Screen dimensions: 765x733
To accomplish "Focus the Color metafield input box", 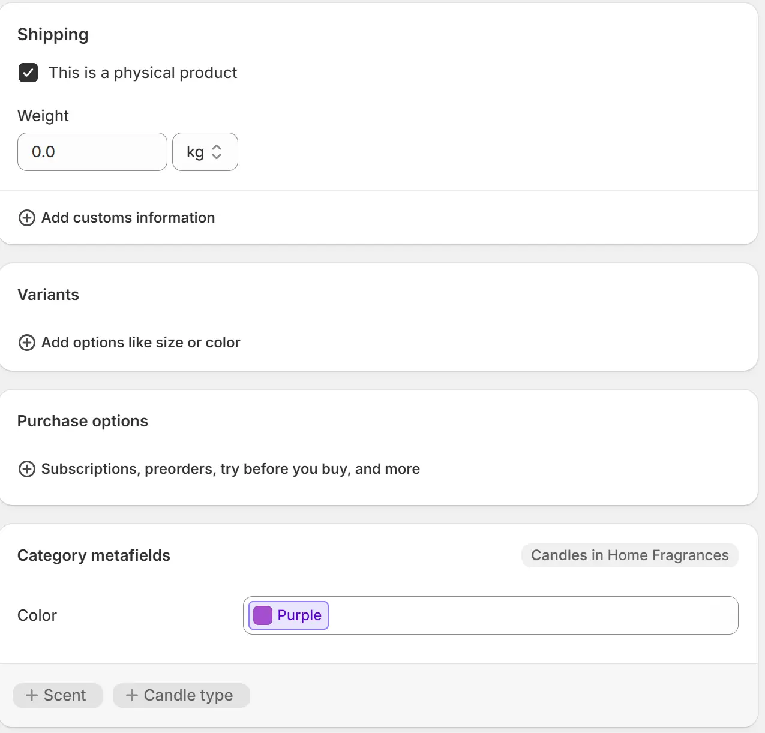I will coord(491,615).
